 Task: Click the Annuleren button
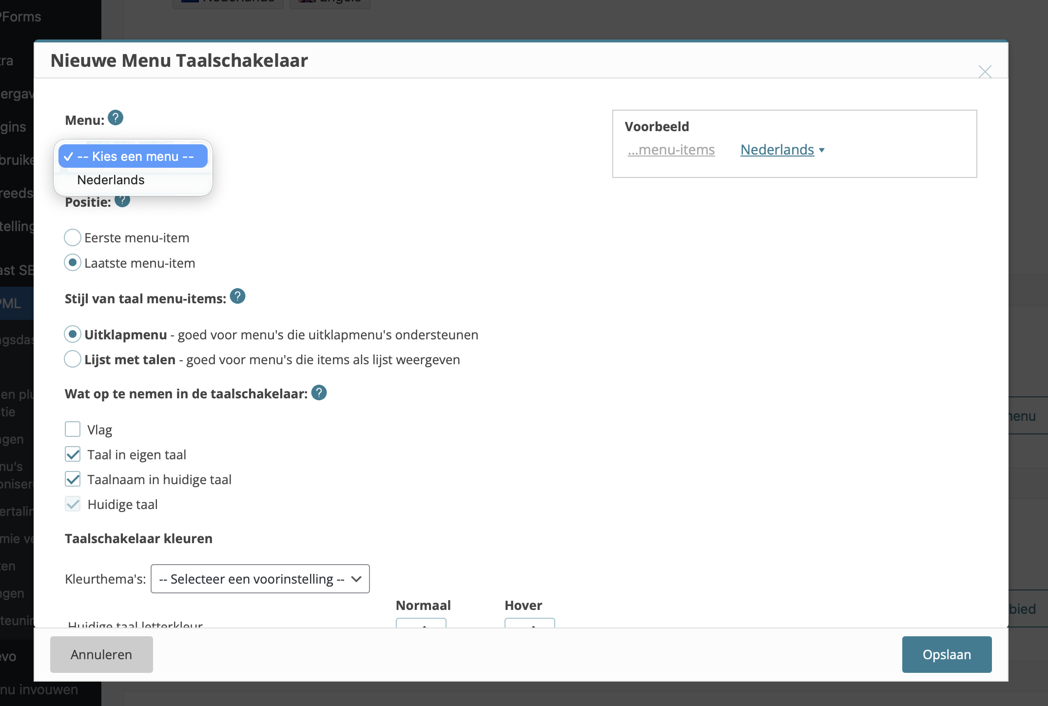click(101, 654)
